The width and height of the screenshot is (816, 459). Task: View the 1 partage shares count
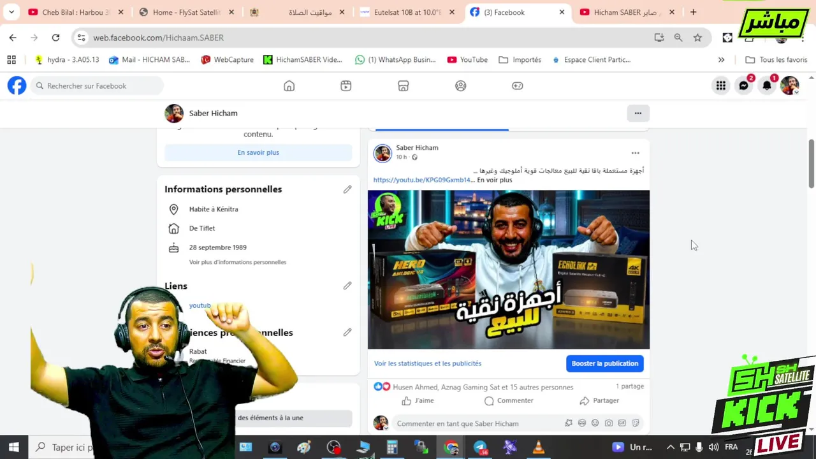(x=630, y=386)
